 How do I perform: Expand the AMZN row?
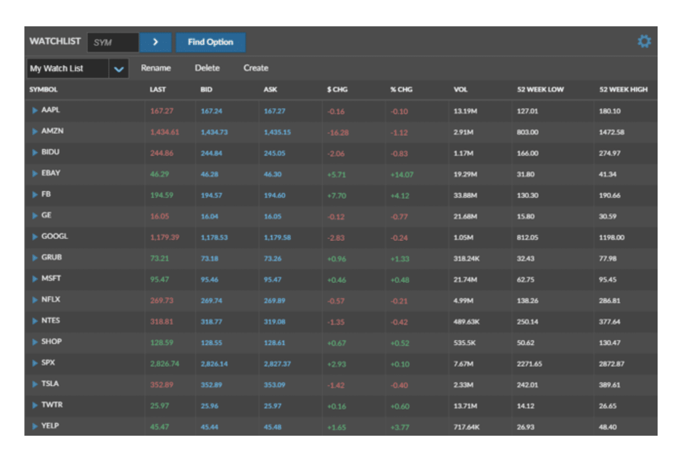point(35,132)
